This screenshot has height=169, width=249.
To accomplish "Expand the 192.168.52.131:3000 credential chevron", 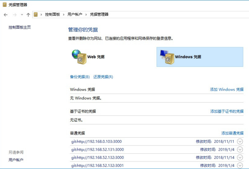I will click(240, 149).
